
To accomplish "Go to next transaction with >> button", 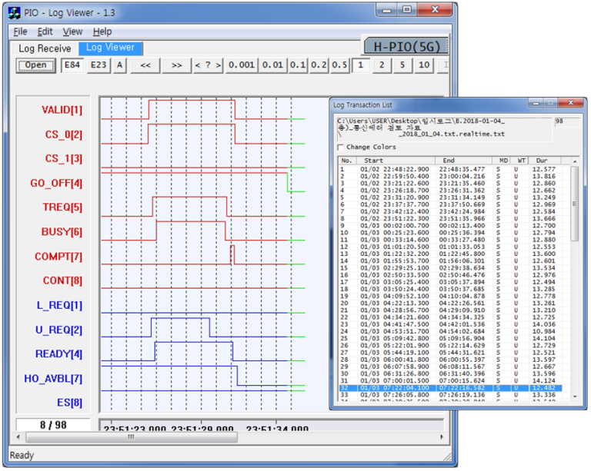I will point(176,65).
